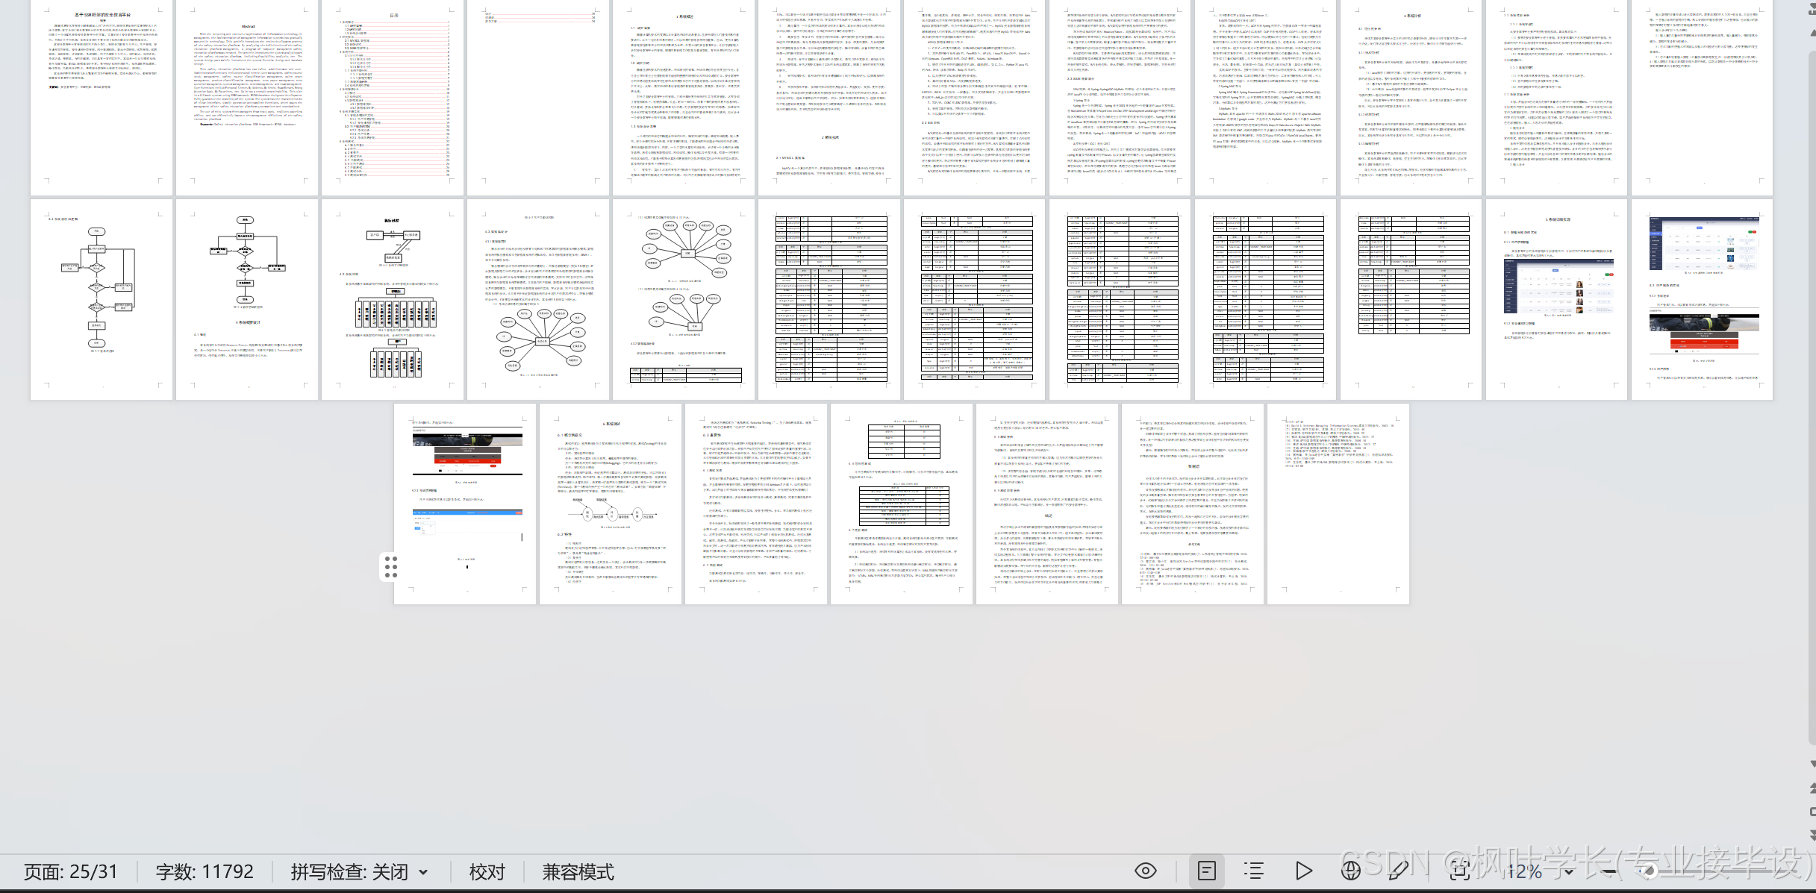Click the 校对 proofreading button
The image size is (1816, 893).
pos(487,871)
